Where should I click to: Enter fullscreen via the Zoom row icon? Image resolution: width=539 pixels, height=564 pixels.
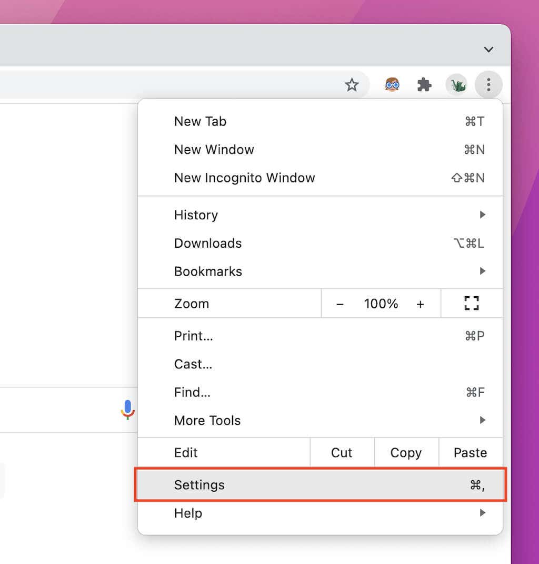pos(472,304)
